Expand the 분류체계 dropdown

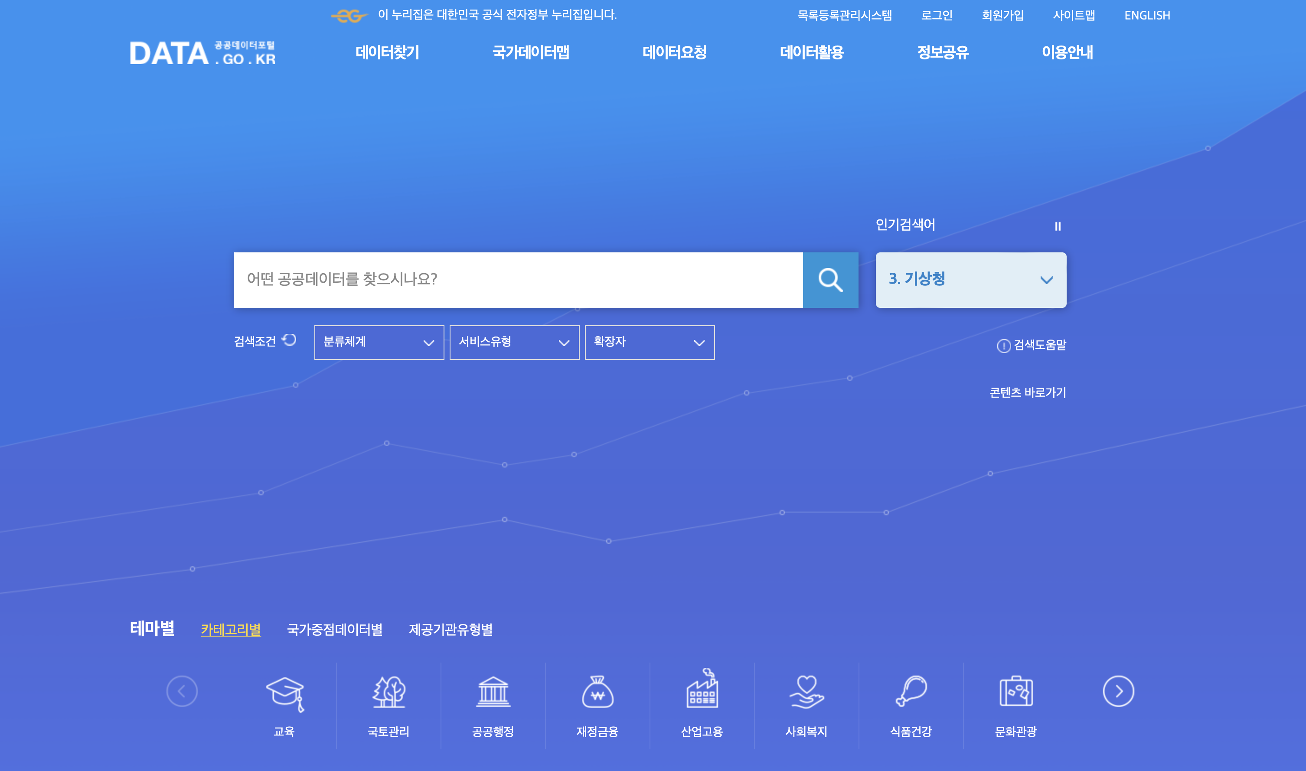(379, 343)
